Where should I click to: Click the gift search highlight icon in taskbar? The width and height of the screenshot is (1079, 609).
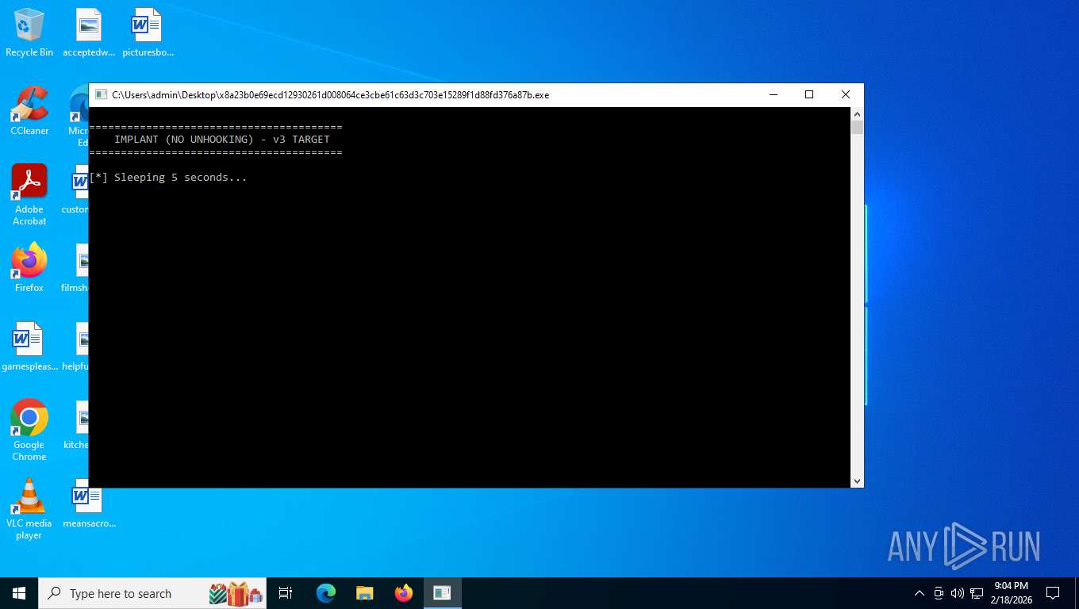236,593
